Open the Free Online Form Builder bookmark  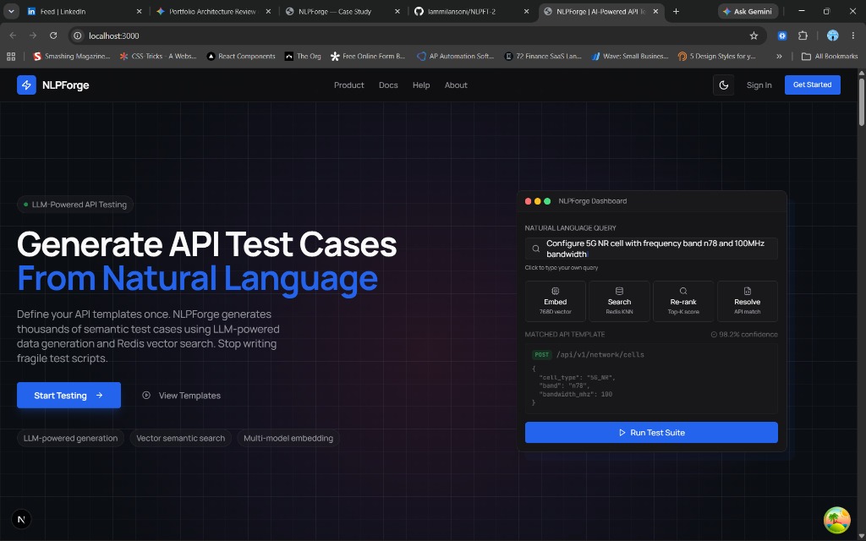pos(368,57)
